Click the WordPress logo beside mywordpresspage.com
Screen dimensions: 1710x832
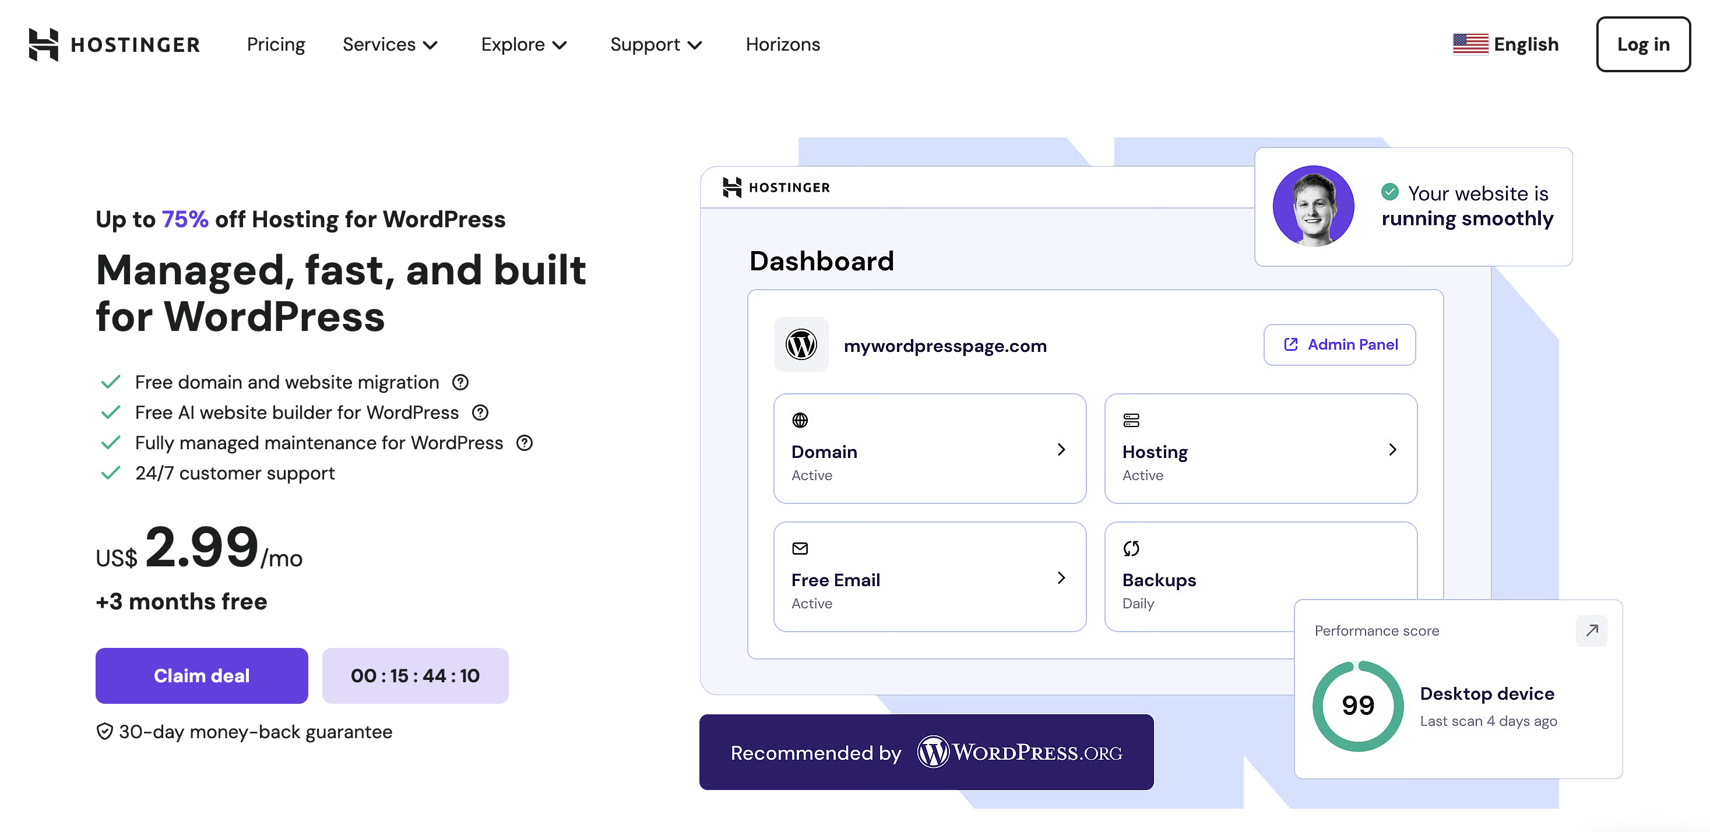[801, 345]
